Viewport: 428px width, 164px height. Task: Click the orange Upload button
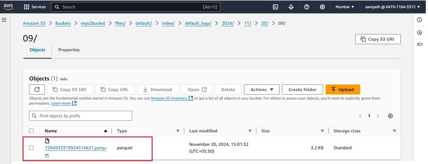click(343, 90)
